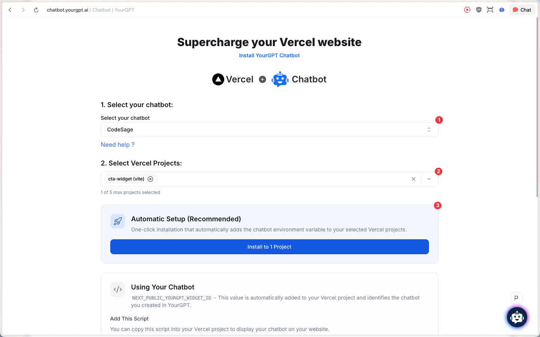Expand the Vercel projects dropdown chevron
The height and width of the screenshot is (337, 540).
pyautogui.click(x=429, y=179)
